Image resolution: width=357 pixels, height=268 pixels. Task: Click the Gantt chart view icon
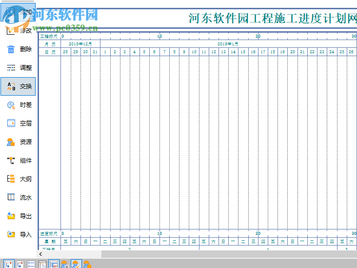pos(42,264)
